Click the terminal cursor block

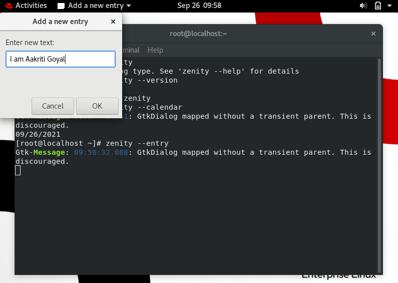(18, 170)
